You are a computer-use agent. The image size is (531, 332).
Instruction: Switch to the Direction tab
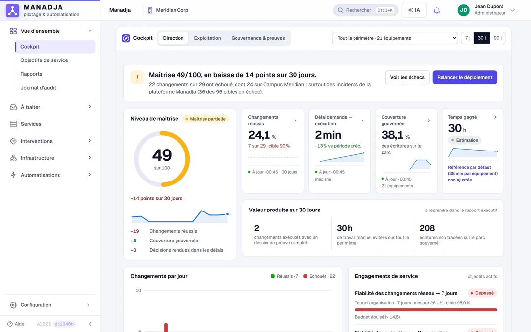coord(174,38)
